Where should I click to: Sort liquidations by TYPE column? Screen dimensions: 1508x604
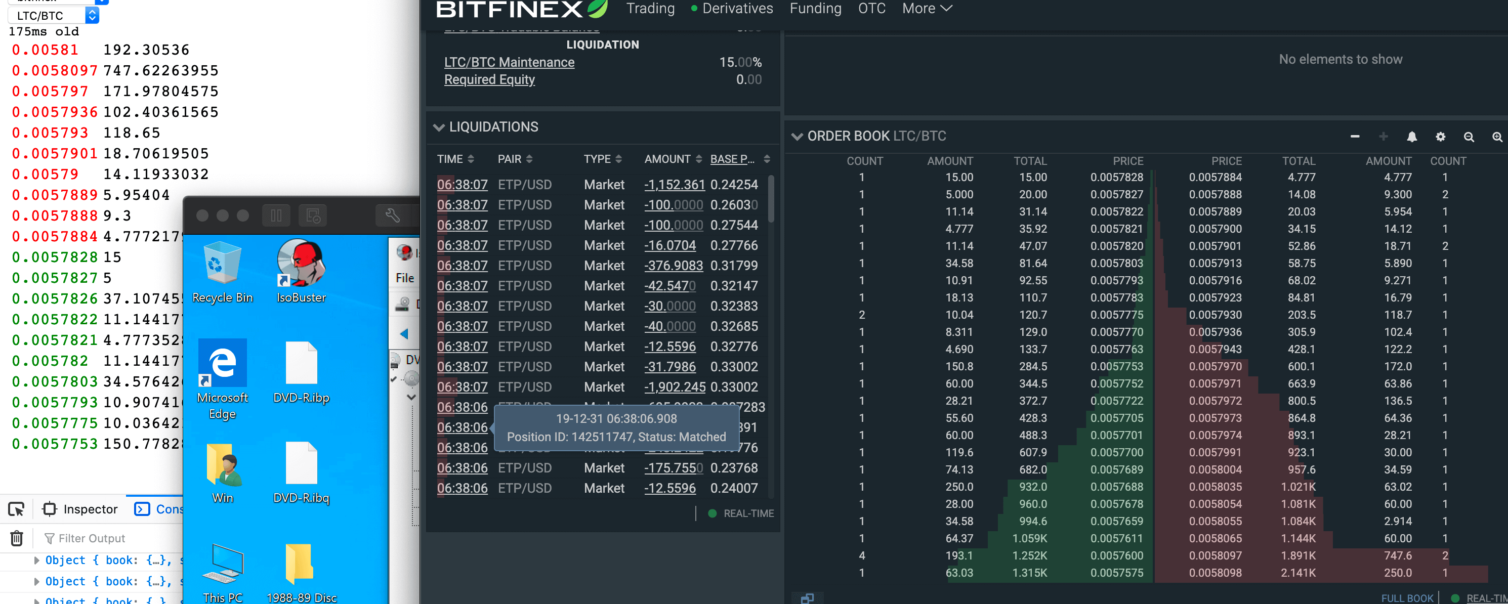tap(602, 159)
